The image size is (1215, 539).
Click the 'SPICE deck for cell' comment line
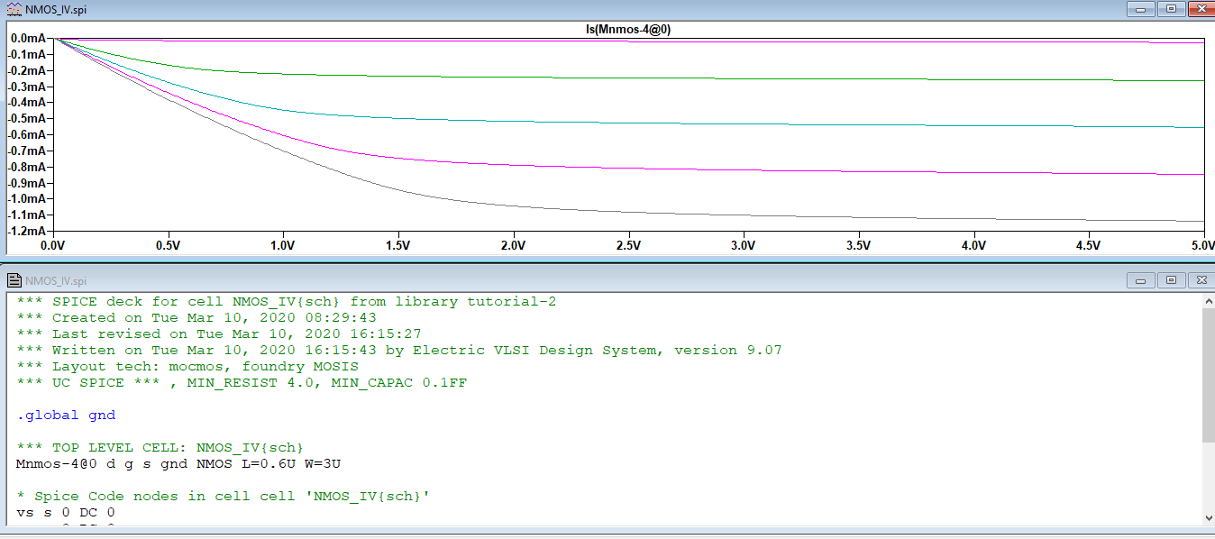tap(287, 301)
